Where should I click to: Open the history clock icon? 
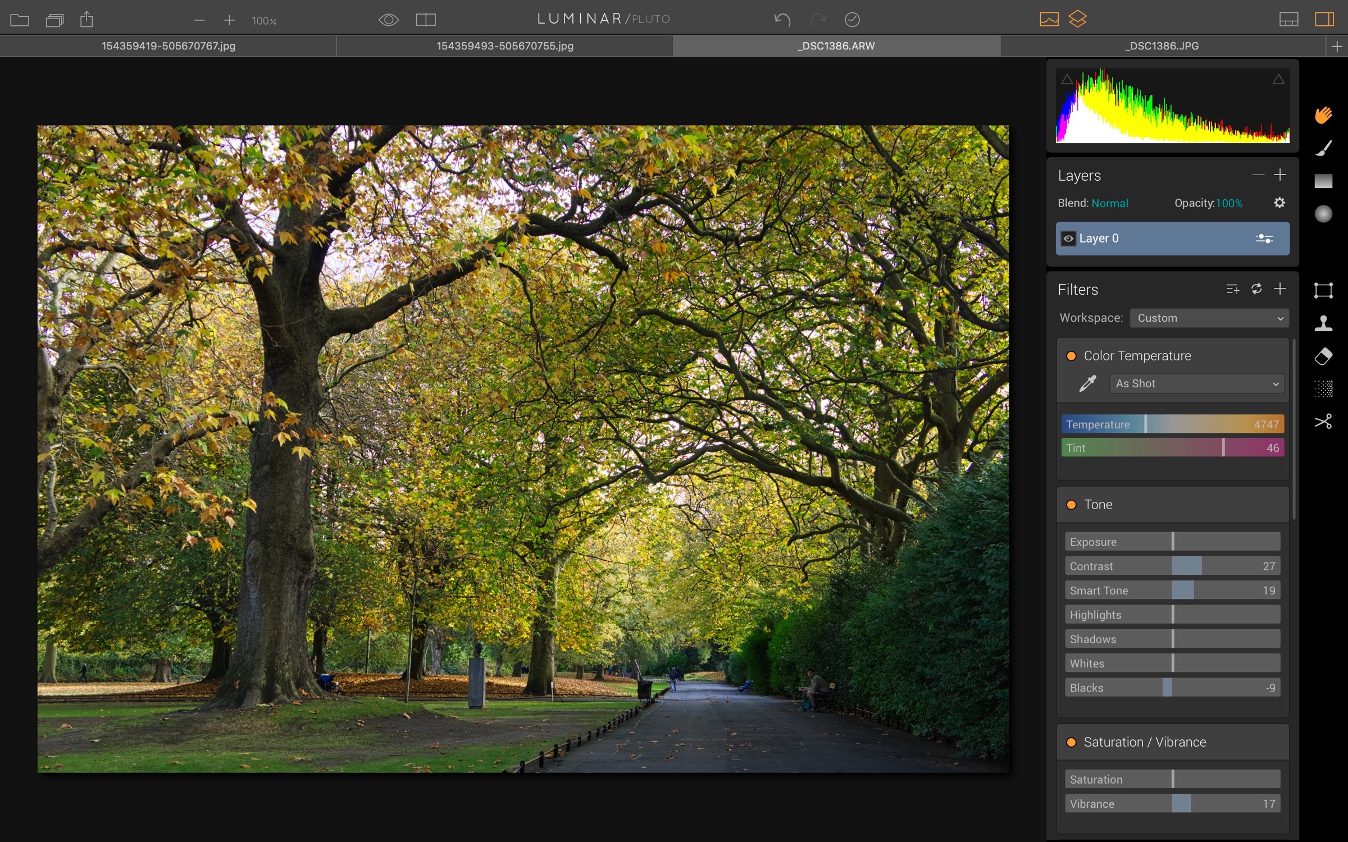click(x=852, y=20)
